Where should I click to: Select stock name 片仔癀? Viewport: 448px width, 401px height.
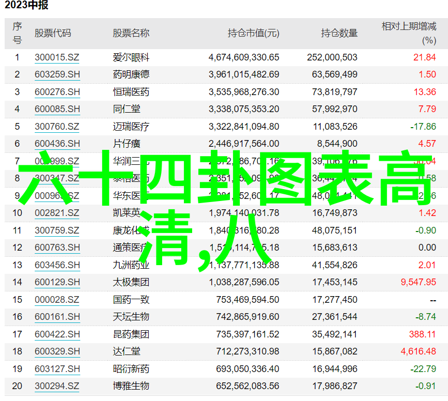click(x=126, y=144)
